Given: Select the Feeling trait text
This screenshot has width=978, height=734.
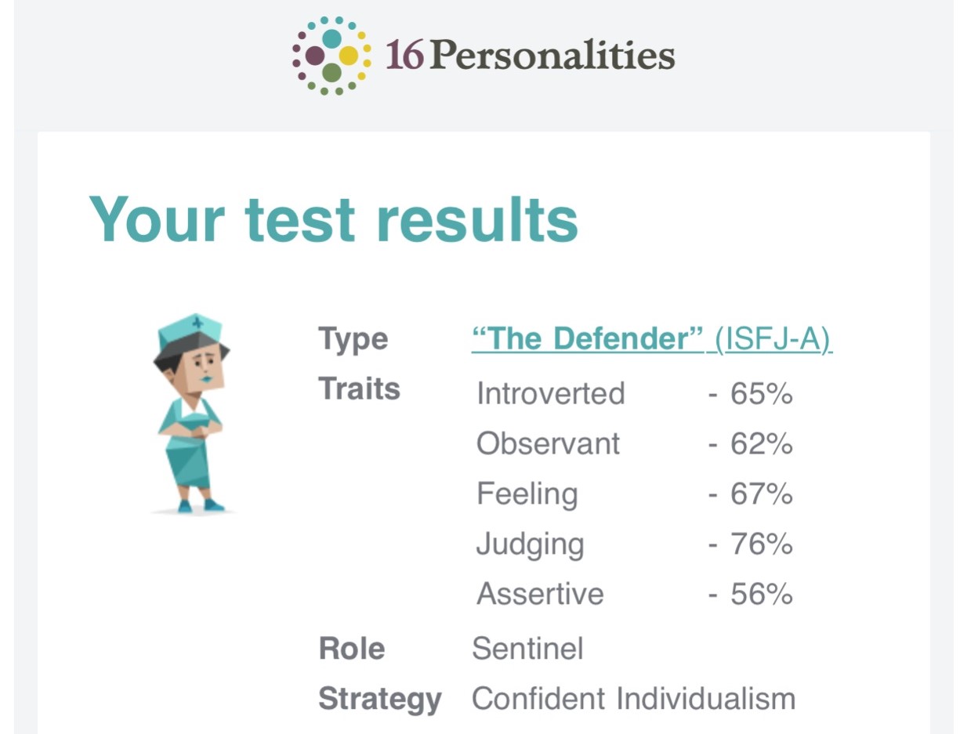Looking at the screenshot, I should pyautogui.click(x=527, y=494).
